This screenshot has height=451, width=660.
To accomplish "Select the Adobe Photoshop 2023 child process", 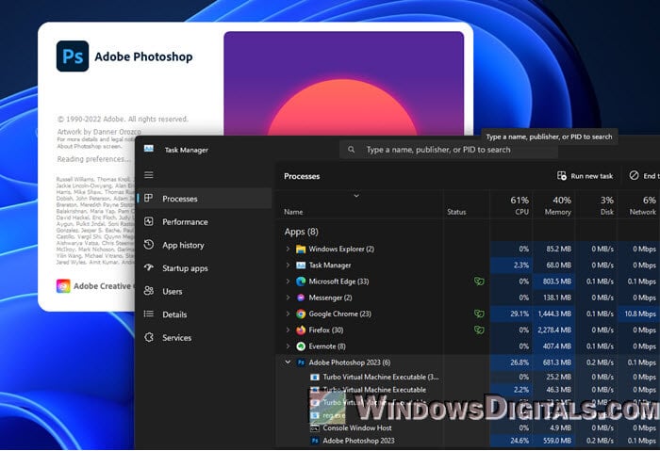I will pyautogui.click(x=468, y=441).
